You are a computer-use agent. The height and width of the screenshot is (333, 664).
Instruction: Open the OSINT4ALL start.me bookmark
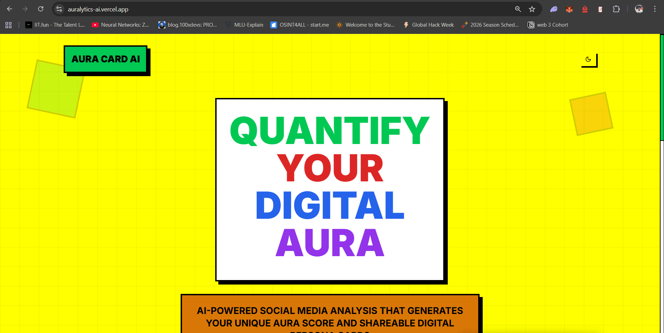(x=299, y=25)
